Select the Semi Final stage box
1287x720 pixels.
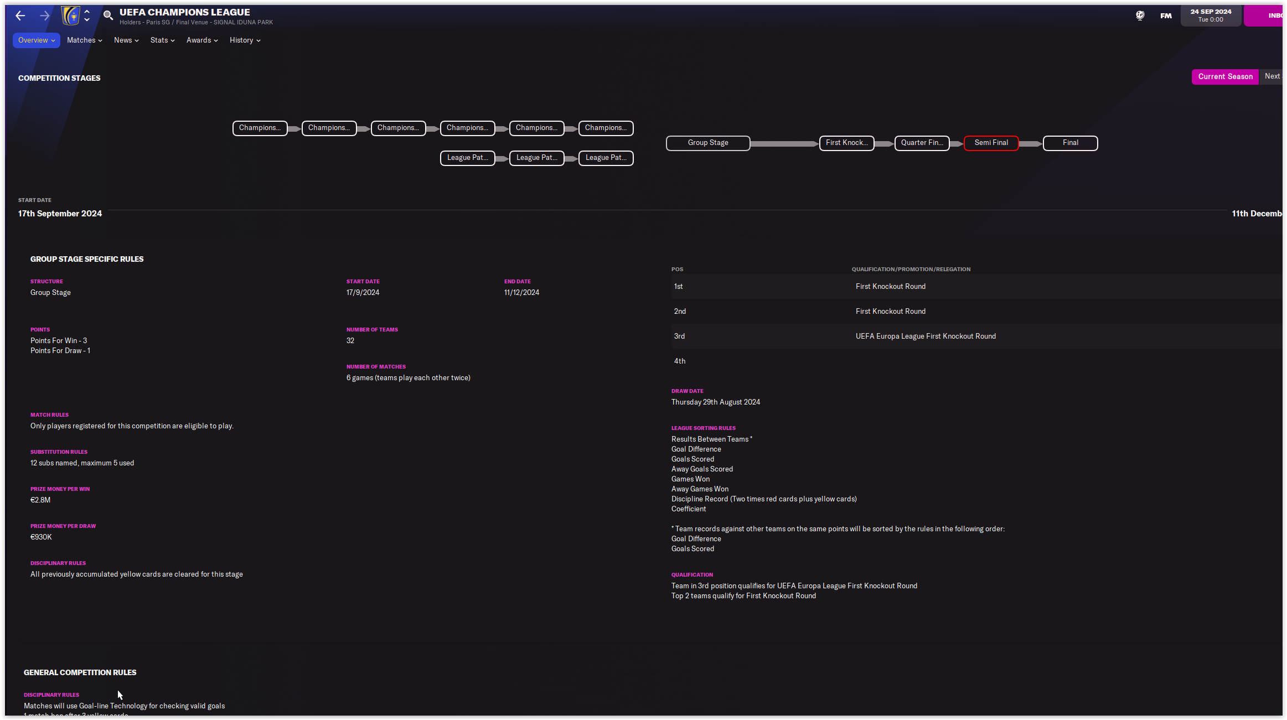point(991,143)
